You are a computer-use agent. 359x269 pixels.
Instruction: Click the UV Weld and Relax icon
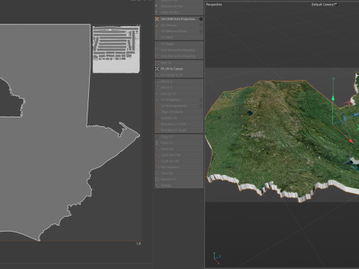point(157,31)
